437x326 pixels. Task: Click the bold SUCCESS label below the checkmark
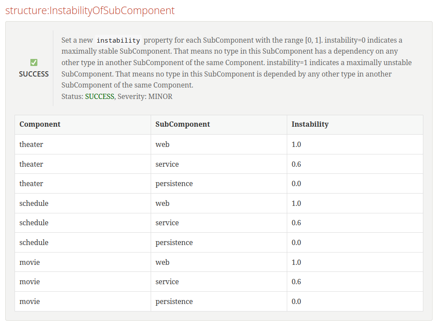[x=34, y=74]
